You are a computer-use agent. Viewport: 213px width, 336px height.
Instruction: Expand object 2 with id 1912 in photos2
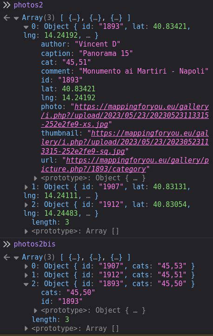click(27, 205)
